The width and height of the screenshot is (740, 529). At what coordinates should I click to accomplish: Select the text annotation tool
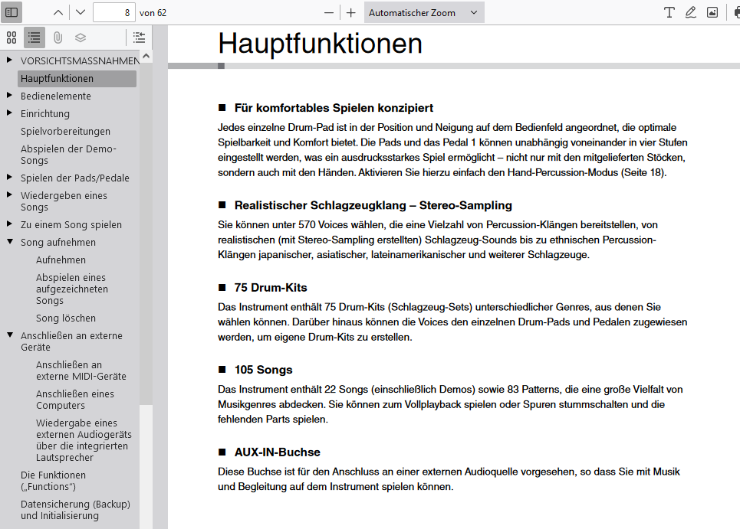[x=669, y=12]
